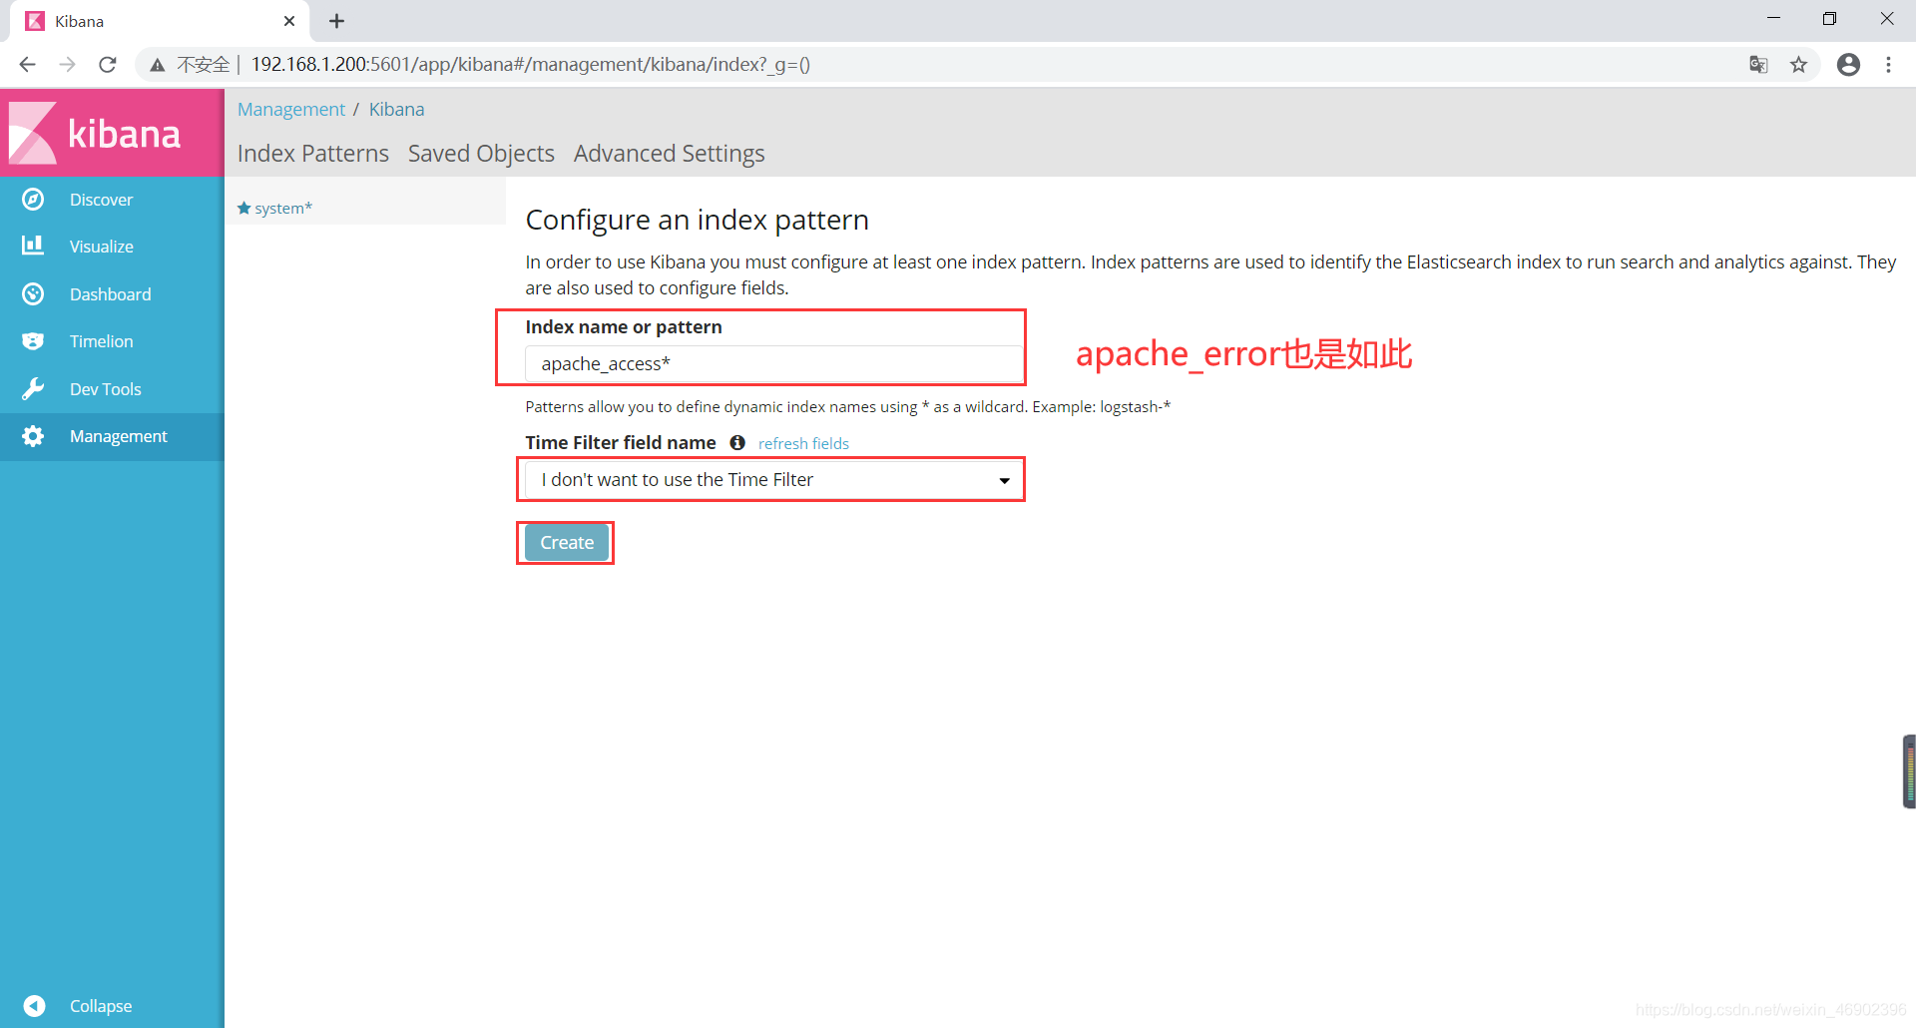Viewport: 1916px width, 1028px height.
Task: Switch to Saved Objects tab
Action: point(481,154)
